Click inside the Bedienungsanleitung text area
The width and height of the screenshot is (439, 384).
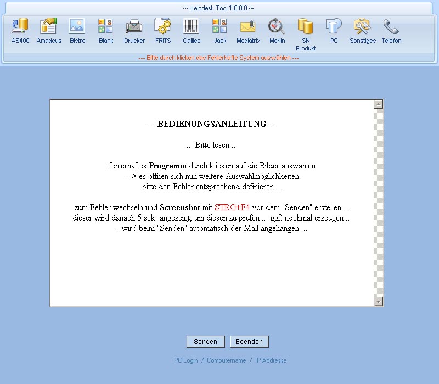tap(212, 263)
